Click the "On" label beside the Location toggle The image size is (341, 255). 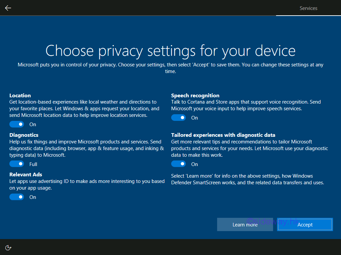[x=33, y=124]
